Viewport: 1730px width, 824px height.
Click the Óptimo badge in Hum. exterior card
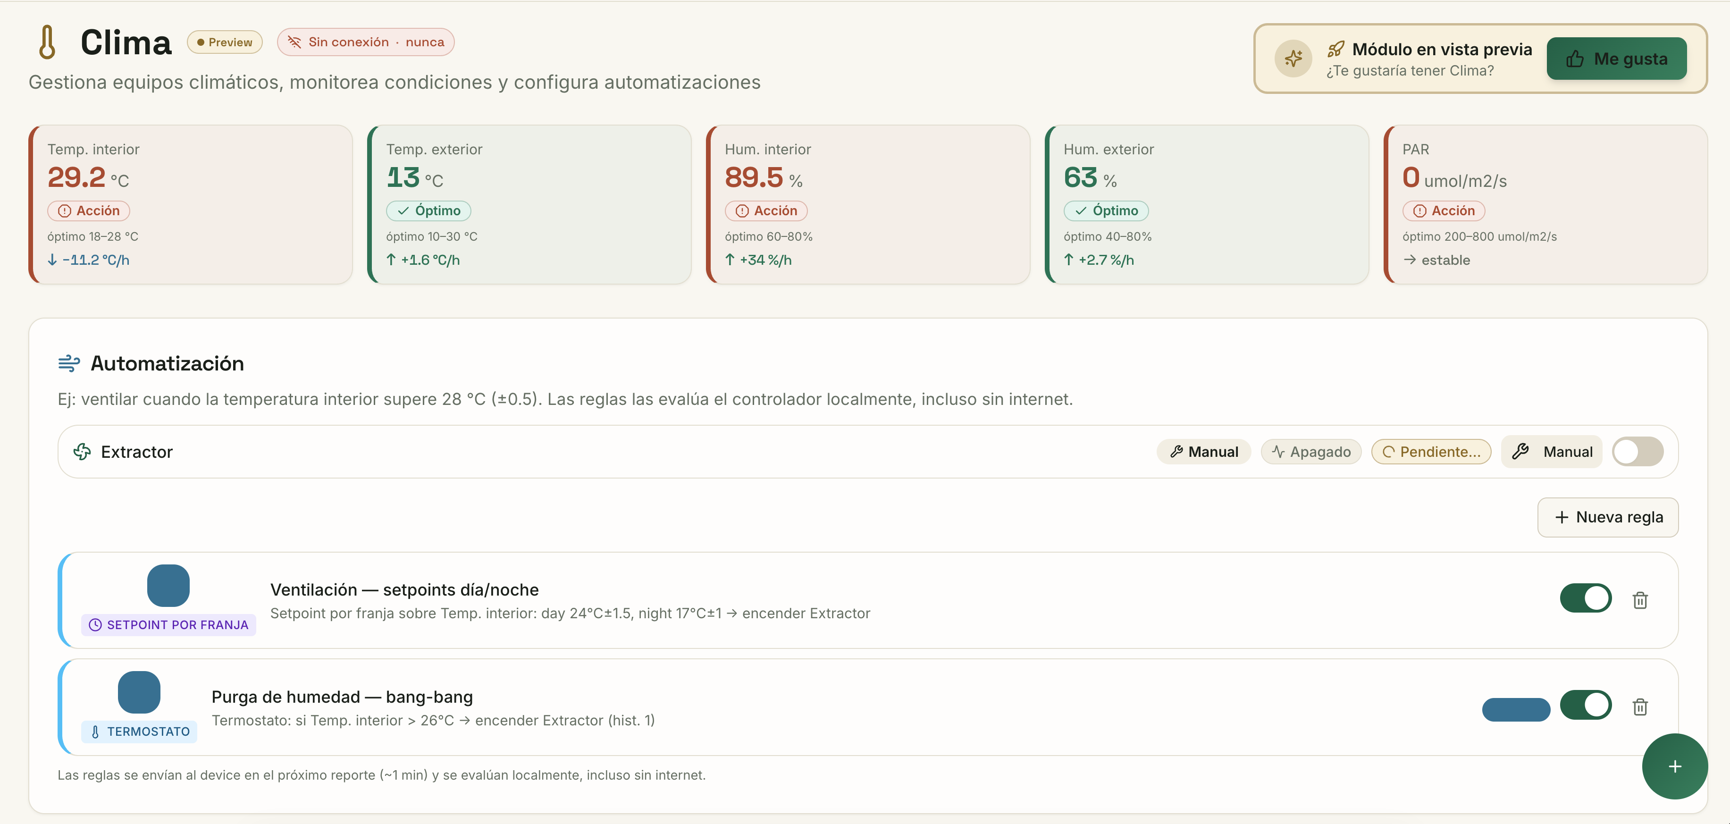point(1106,211)
